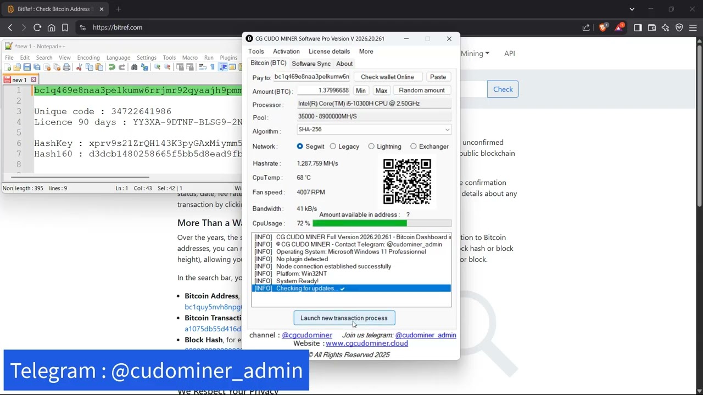
Task: Click the CpuUsage green progress bar
Action: click(382, 223)
